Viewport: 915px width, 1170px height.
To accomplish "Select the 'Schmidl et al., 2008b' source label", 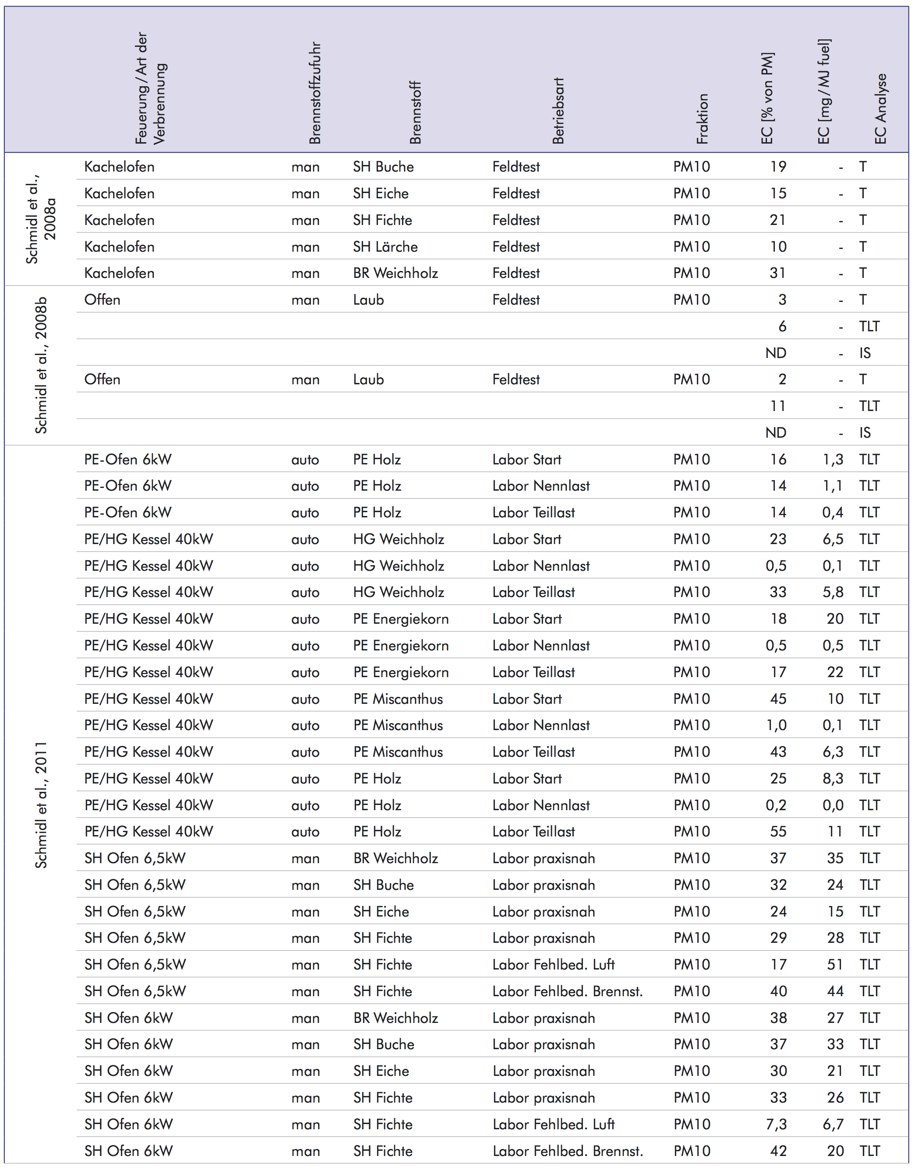I will click(x=41, y=365).
